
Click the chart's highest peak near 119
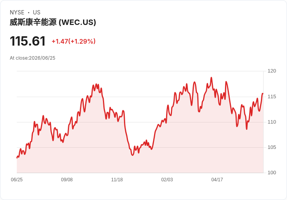(x=211, y=78)
